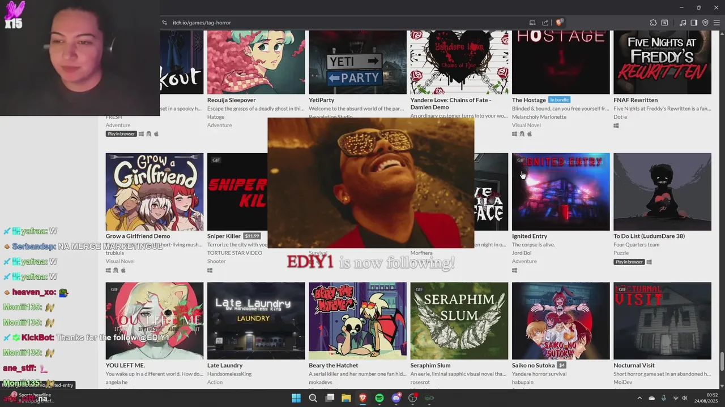Click the Beary the Hatchet thumbnail

[357, 321]
